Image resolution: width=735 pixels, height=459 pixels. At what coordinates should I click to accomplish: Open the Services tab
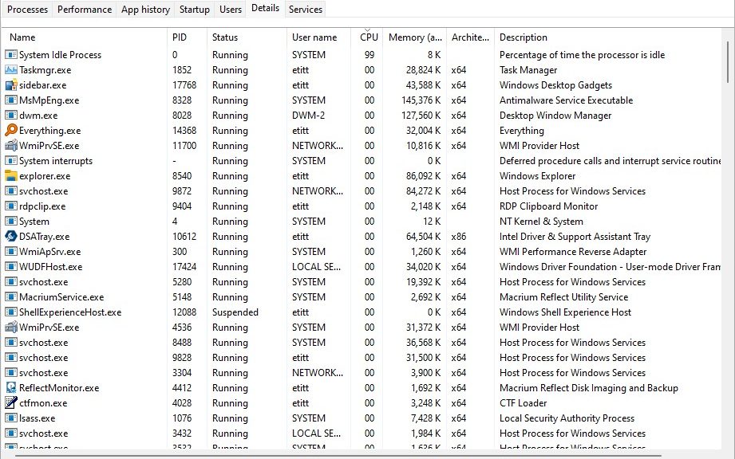click(x=305, y=10)
